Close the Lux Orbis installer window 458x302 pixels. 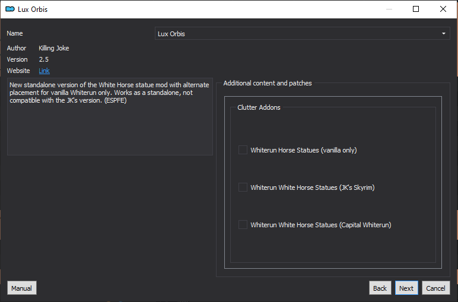pos(443,9)
